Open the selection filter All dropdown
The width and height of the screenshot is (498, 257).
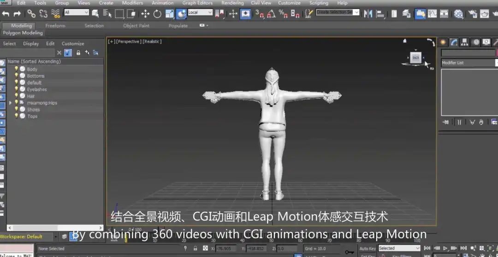tap(76, 12)
